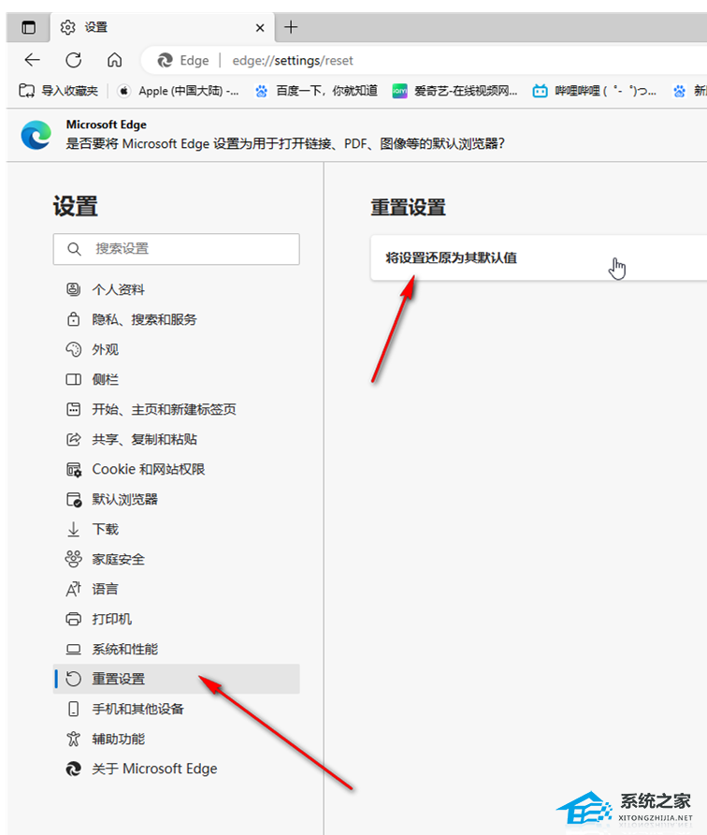The width and height of the screenshot is (707, 835).
Task: Select 下载 label in sidebar
Action: pos(105,529)
